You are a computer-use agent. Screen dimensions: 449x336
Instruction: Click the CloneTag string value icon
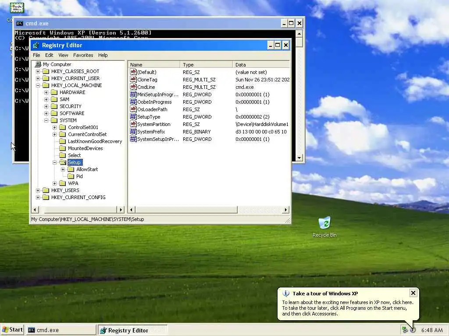pyautogui.click(x=133, y=80)
